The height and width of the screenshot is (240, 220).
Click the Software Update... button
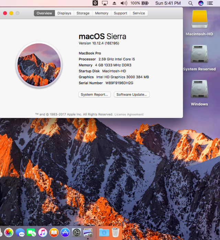pos(132,95)
